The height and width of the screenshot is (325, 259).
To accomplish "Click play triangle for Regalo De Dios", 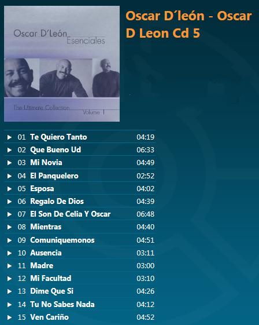I will tap(9, 202).
